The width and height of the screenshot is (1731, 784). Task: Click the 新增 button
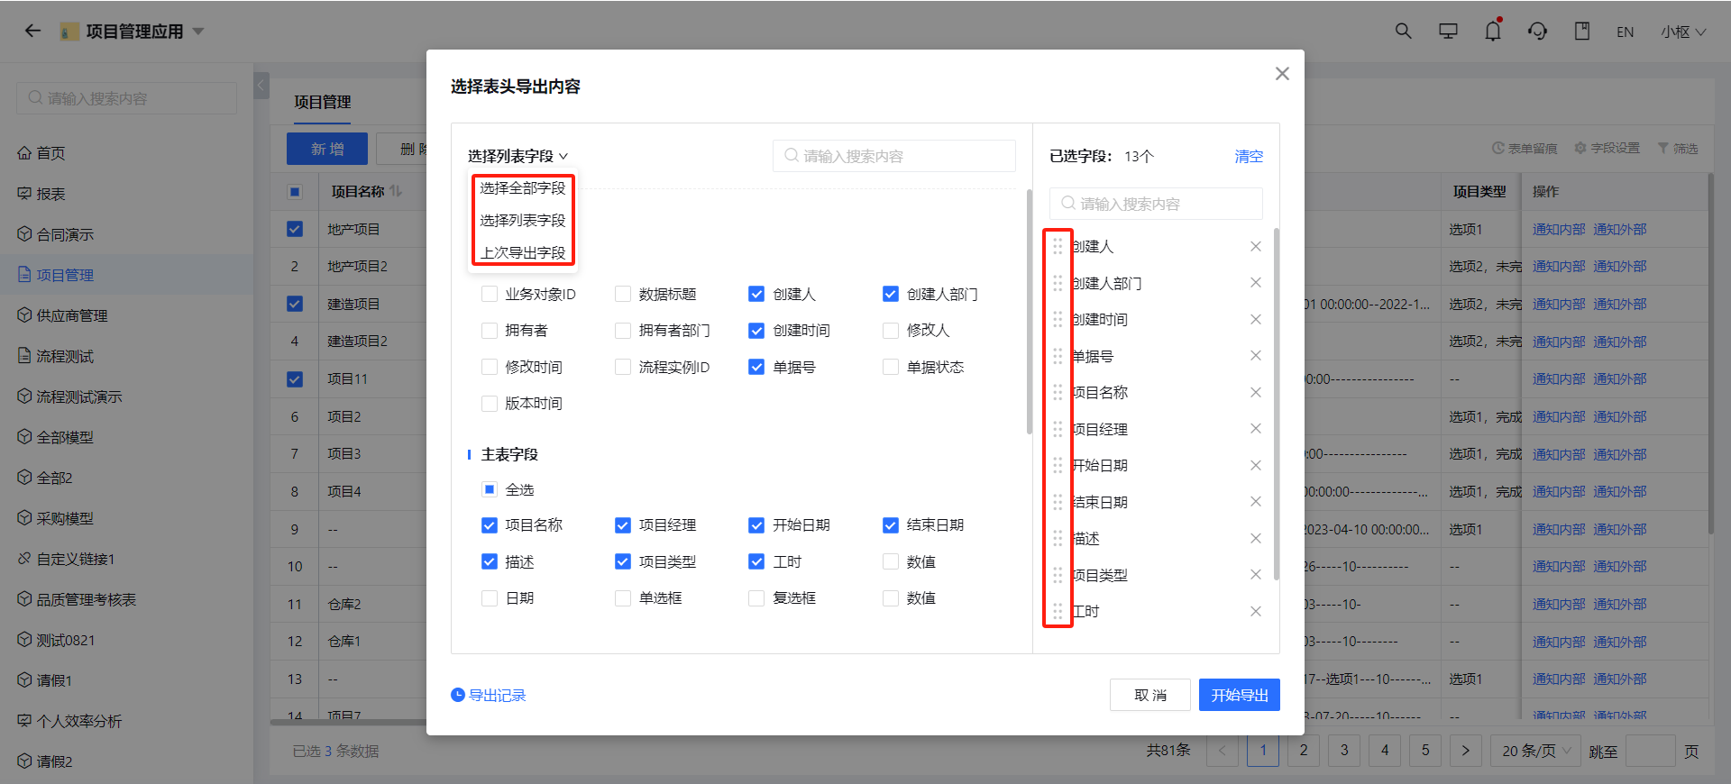[327, 149]
